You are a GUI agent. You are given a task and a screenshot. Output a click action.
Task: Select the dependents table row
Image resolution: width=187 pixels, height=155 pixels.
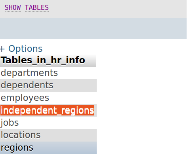pos(48,85)
